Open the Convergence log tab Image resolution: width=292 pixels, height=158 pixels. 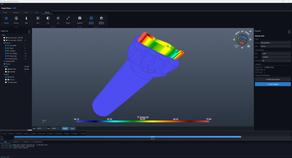37,142
